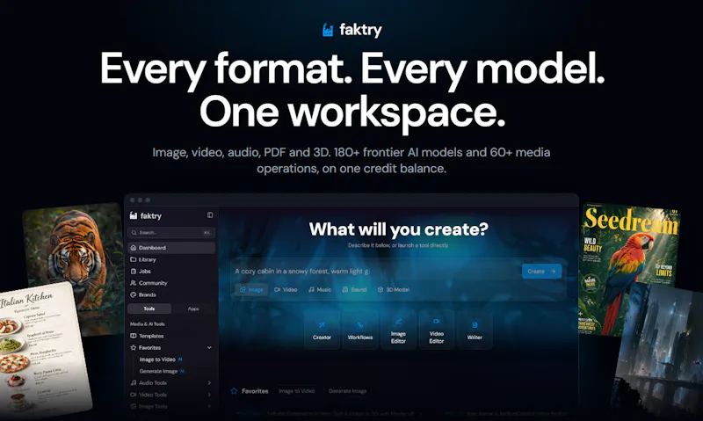Launch the Image Editor tool card
Screen dimensions: 703x421
pyautogui.click(x=398, y=330)
